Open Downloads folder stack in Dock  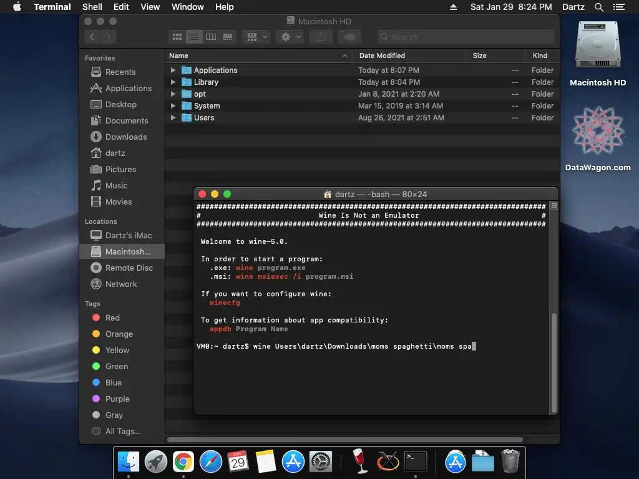click(x=483, y=462)
